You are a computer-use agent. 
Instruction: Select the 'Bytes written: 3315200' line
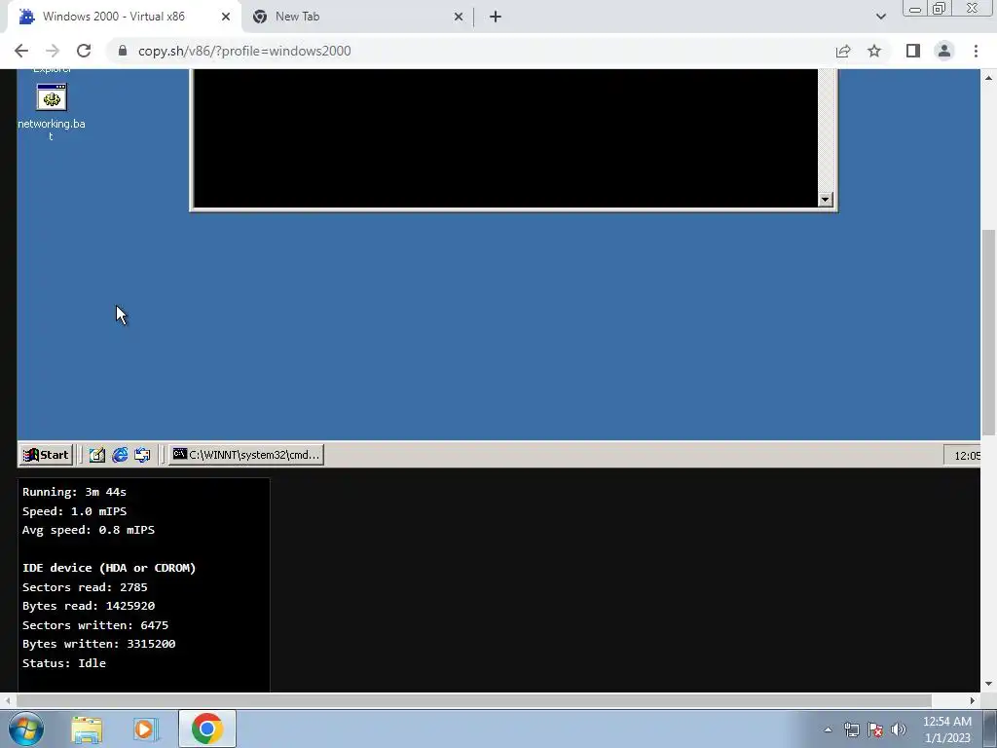[x=98, y=644]
